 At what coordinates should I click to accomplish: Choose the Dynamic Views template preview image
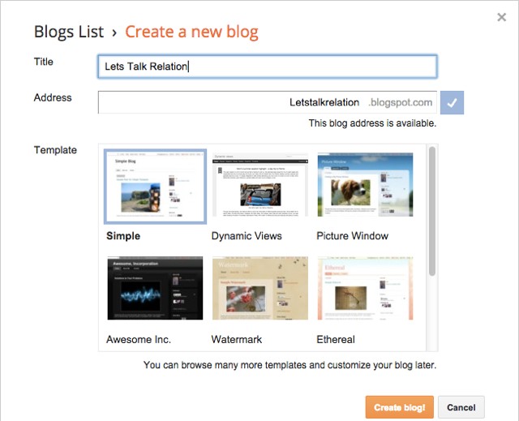tap(259, 187)
